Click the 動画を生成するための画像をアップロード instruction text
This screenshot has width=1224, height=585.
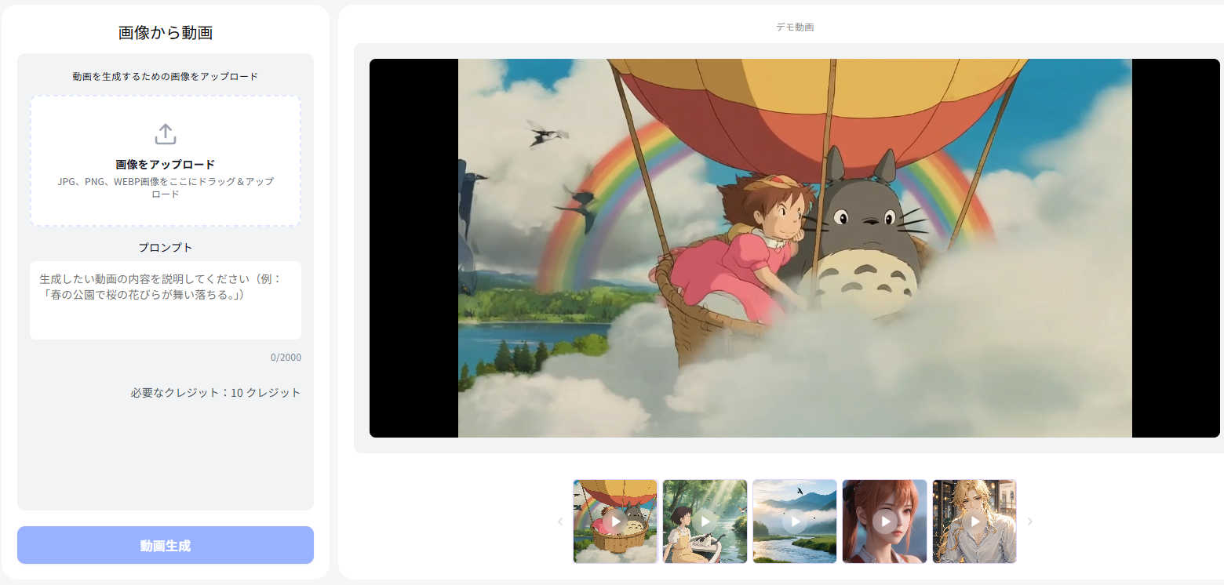[166, 77]
